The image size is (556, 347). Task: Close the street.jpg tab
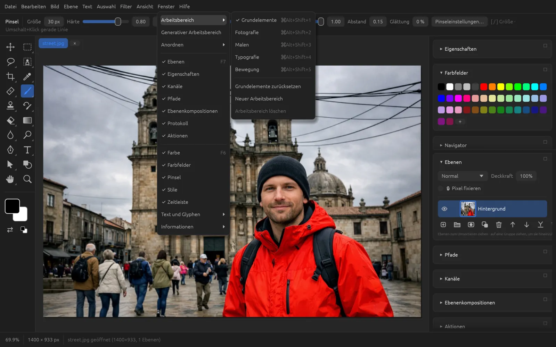coord(75,43)
